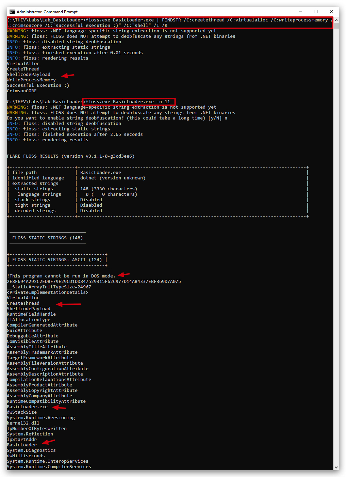This screenshot has height=477, width=346.
Task: Click the 'DebuggableAttribute' string
Action: tap(33, 336)
